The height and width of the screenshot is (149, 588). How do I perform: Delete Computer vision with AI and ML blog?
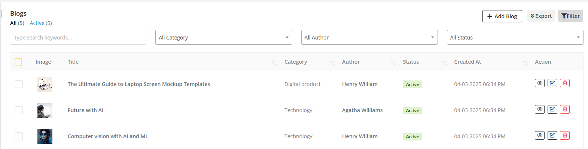[565, 135]
